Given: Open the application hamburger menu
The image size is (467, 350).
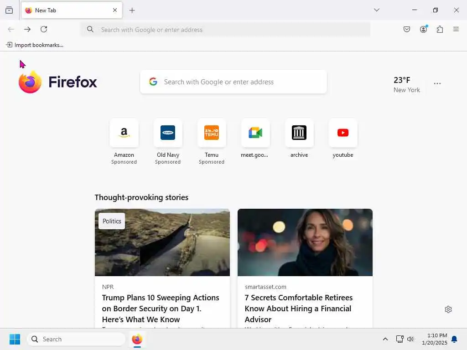Looking at the screenshot, I should 456,29.
